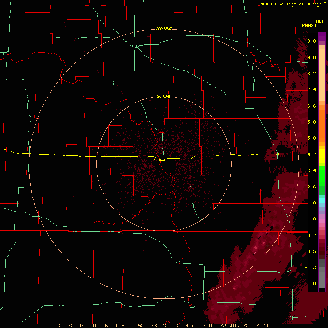The width and height of the screenshot is (328, 328).
Task: Click the 3.4 scale label
Action: [312, 171]
